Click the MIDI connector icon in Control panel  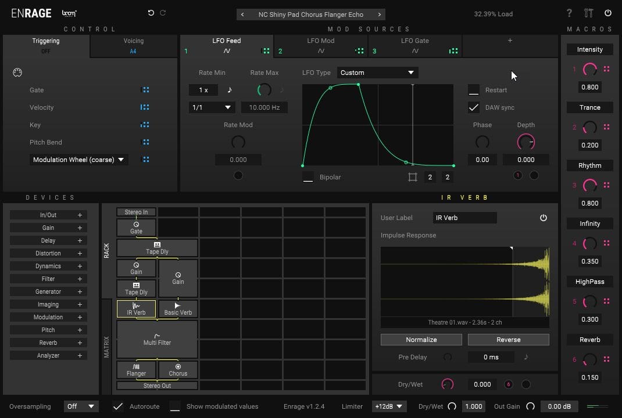click(x=17, y=73)
